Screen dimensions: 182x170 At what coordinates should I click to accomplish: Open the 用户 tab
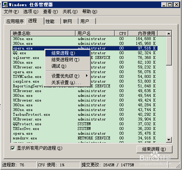pyautogui.click(x=87, y=21)
